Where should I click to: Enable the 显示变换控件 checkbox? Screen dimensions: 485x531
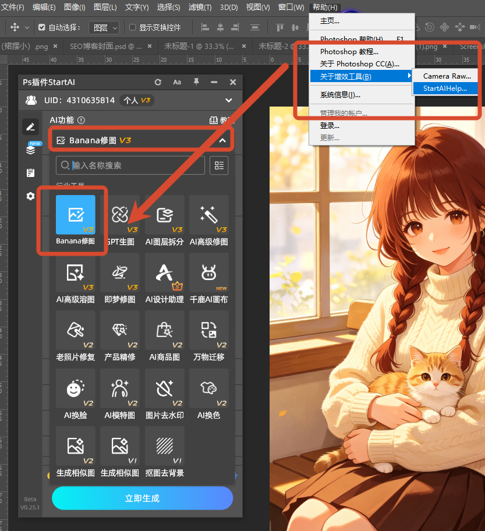pos(133,27)
